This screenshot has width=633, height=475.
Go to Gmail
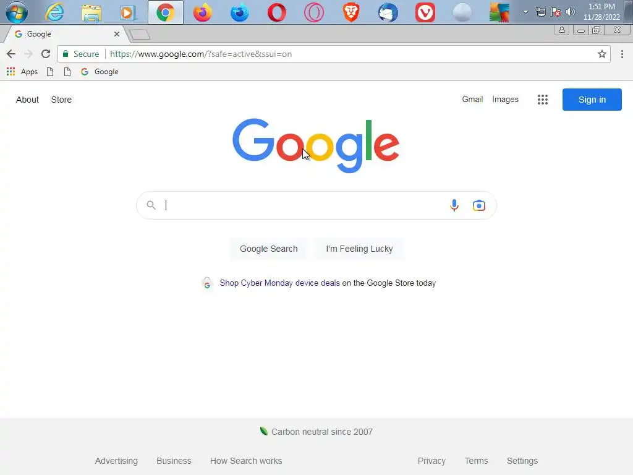[472, 100]
